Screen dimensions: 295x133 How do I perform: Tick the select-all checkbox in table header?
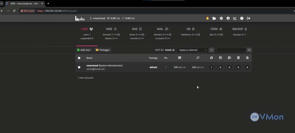click(79, 58)
